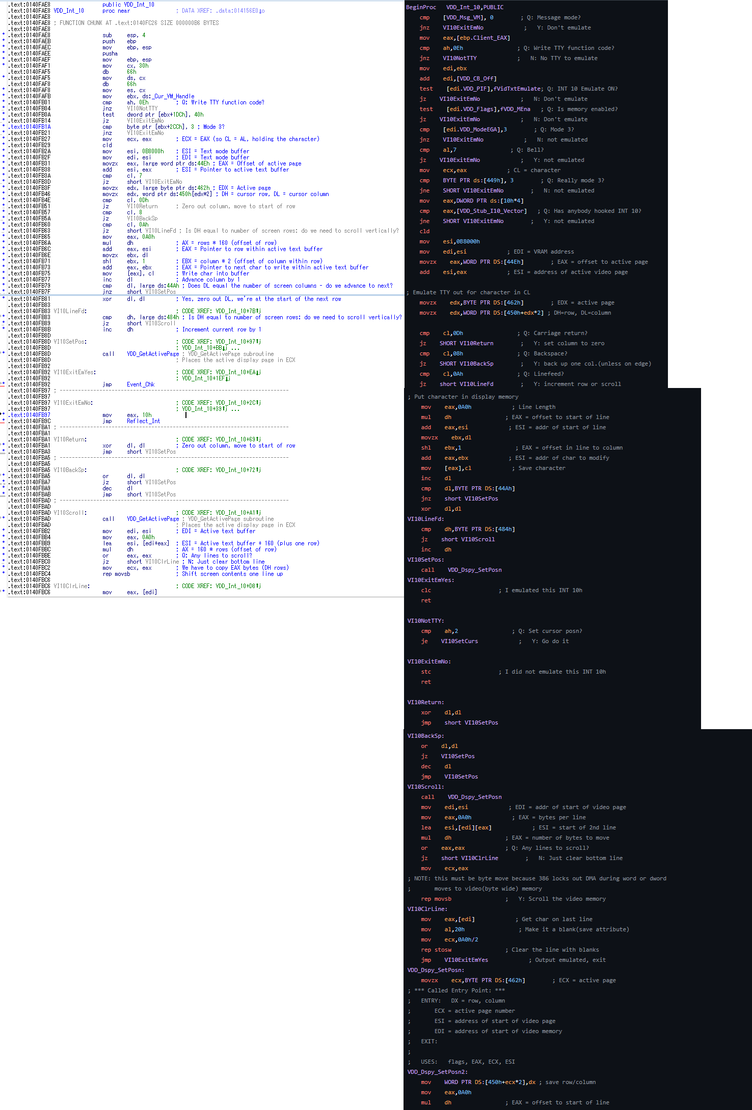
Task: Select the VI10SetCurs jump target in source
Action: click(459, 641)
